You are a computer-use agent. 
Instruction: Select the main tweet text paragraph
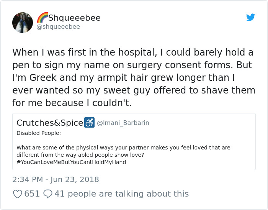(x=134, y=77)
